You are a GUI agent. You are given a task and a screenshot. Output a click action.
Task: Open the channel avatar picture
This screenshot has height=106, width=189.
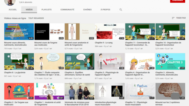click(x=10, y=2)
